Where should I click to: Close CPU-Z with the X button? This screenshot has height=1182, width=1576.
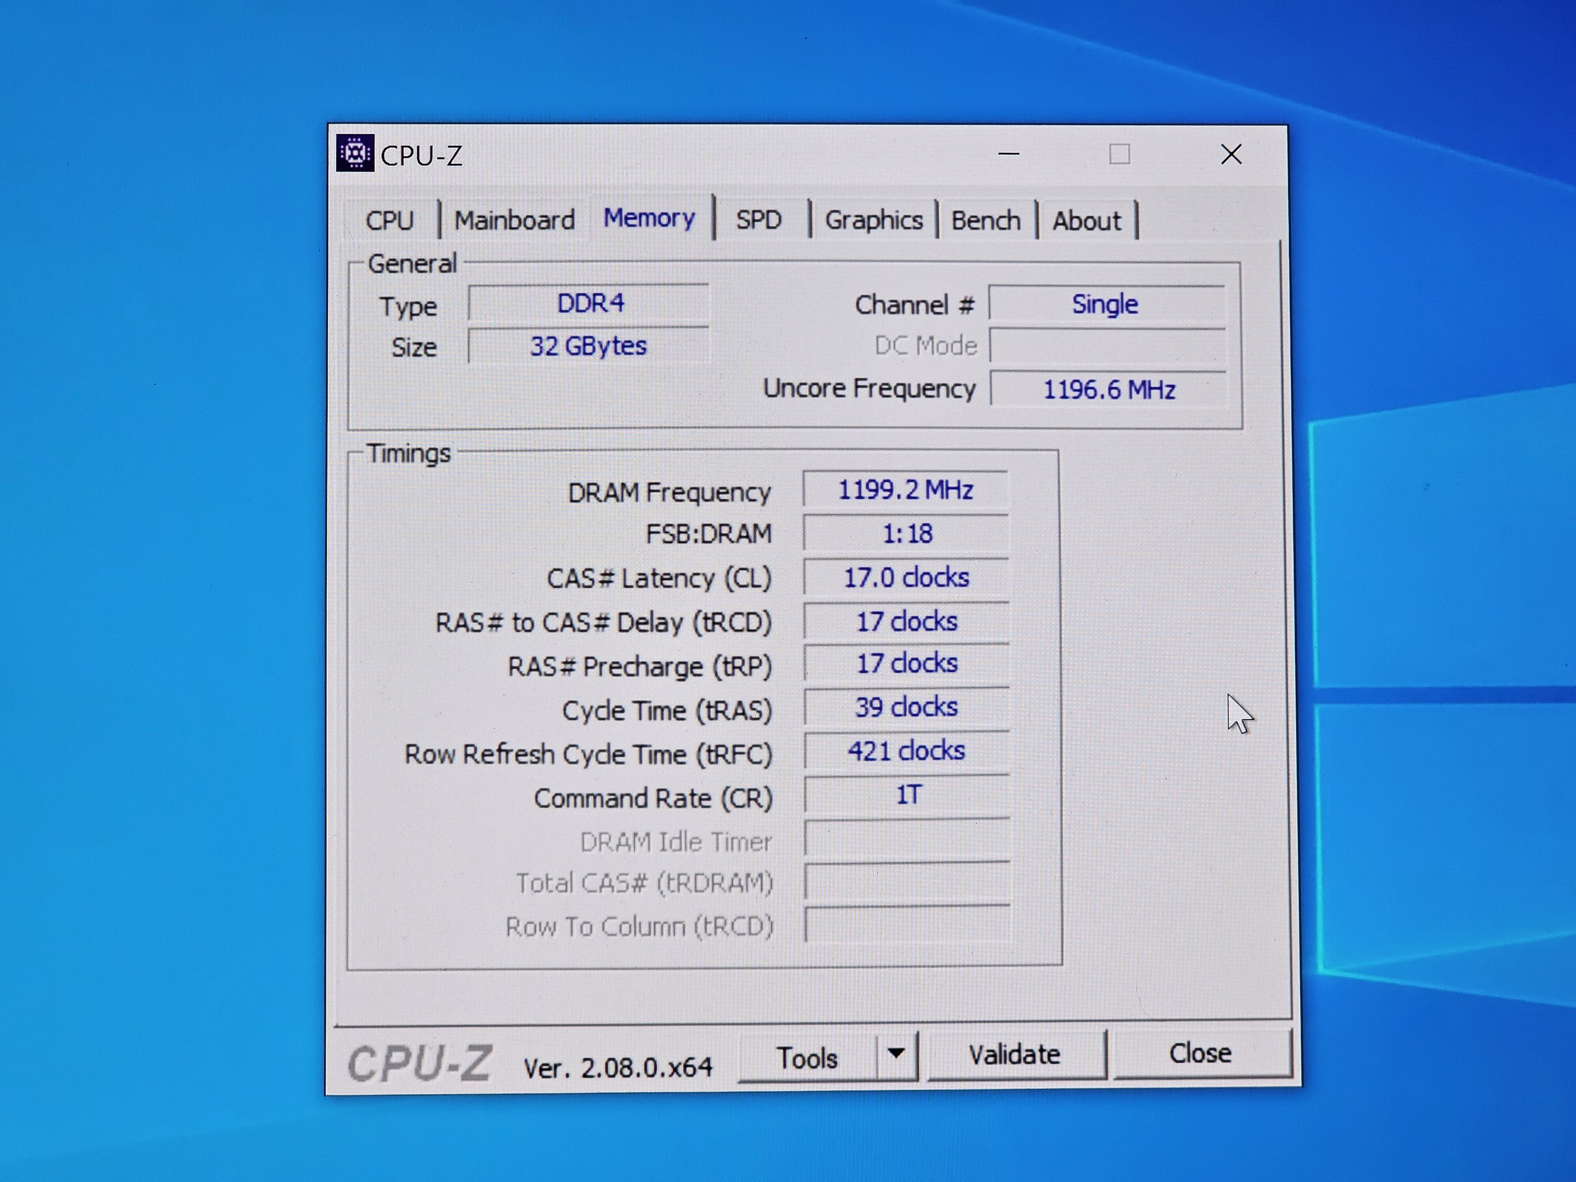click(1230, 154)
